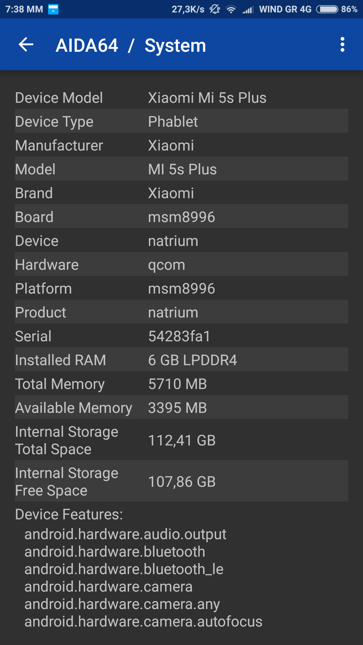Tap the Board msm8996 row
The width and height of the screenshot is (363, 645).
182,217
